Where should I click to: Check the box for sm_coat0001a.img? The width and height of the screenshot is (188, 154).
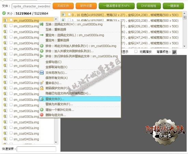tap(11, 26)
